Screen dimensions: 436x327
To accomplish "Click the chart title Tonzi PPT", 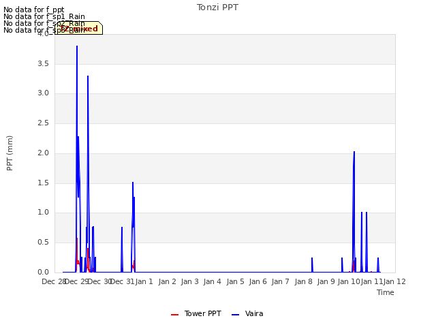I will (217, 7).
